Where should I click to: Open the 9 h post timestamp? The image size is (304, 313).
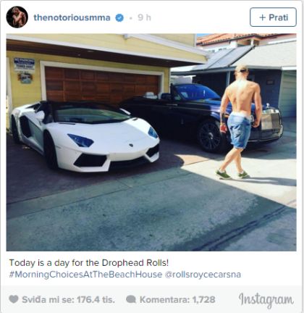click(x=144, y=17)
